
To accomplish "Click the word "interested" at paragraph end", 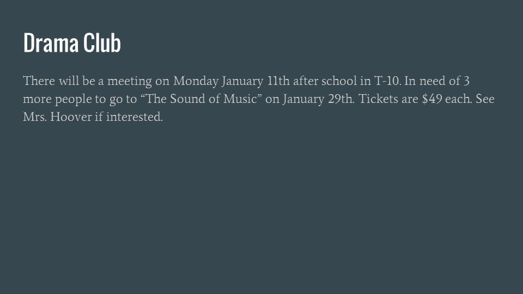I will (x=133, y=117).
